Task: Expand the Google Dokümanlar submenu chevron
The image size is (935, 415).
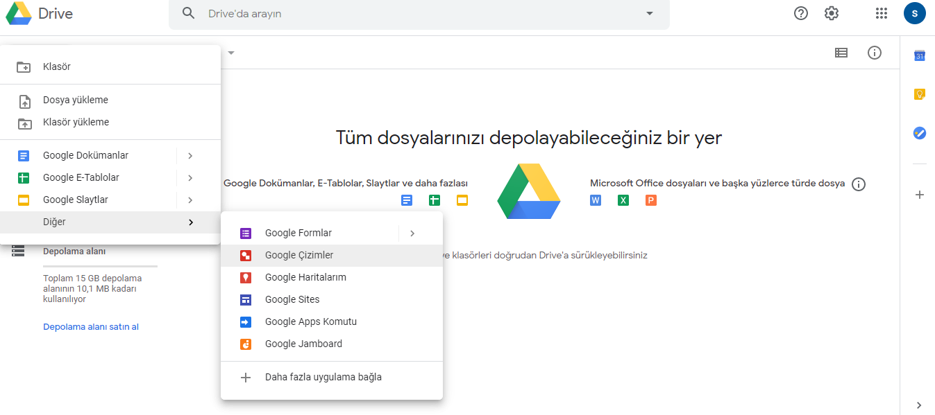Action: [190, 155]
